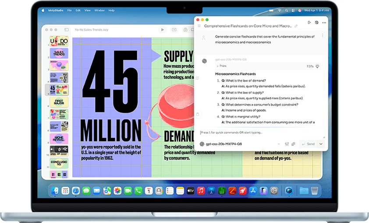Screen dimensions: 369x223
Task: Open the Send options dropdown arrow
Action: 321,144
